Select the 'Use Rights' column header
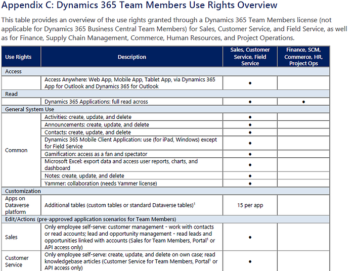The height and width of the screenshot is (271, 354). (21, 57)
